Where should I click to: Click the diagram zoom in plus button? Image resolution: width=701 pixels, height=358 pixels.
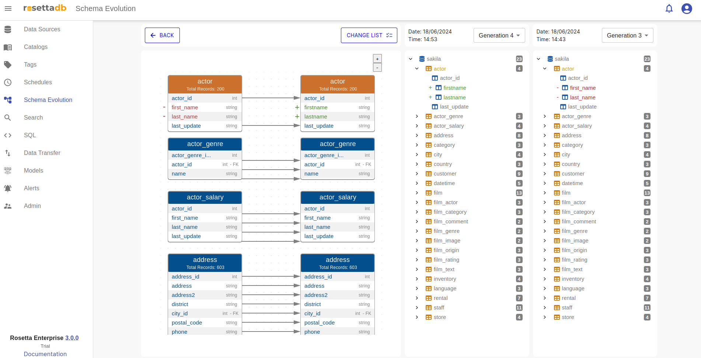(377, 59)
